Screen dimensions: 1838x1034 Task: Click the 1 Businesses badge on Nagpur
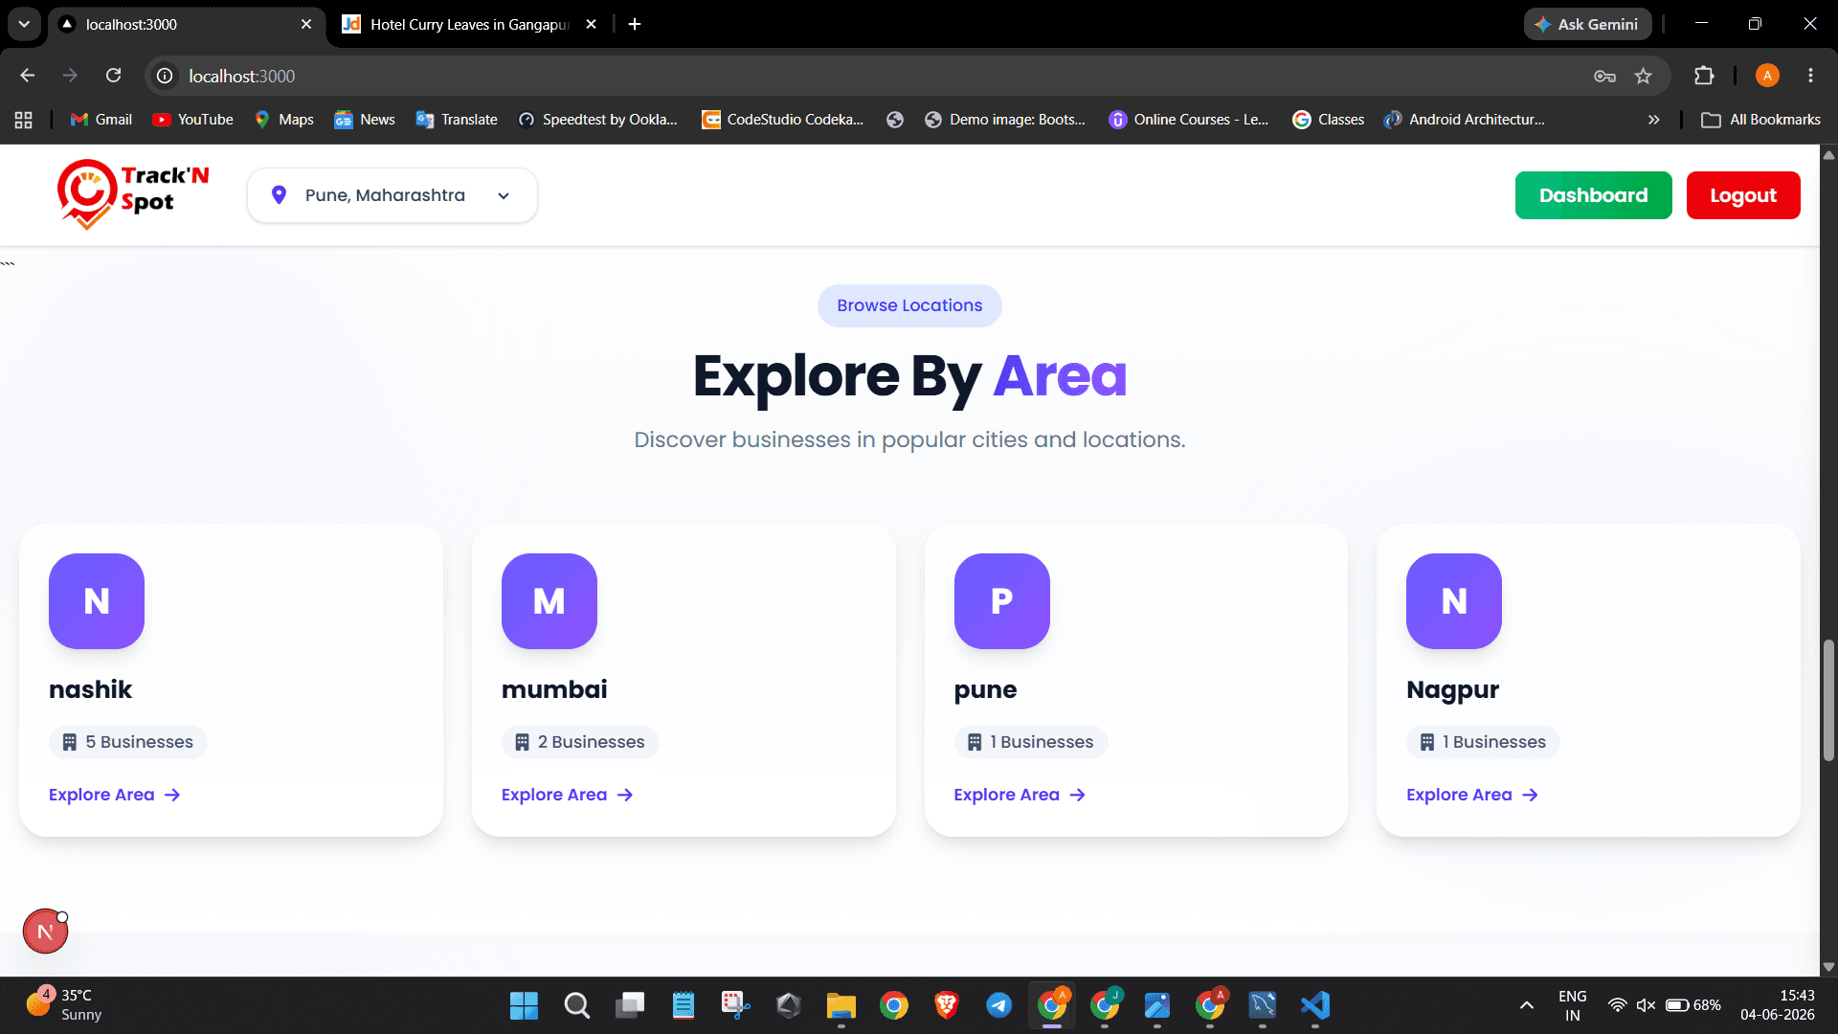(1483, 742)
